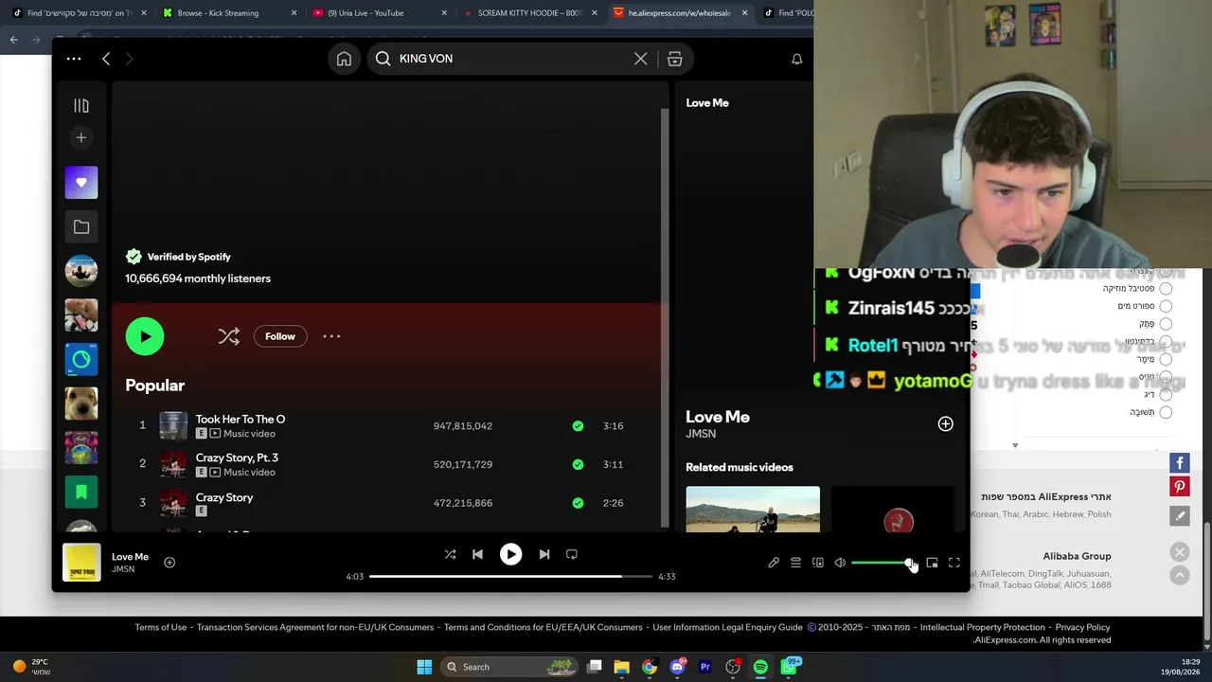Remove Took Her To The O from Liked Songs
The image size is (1212, 682).
click(x=578, y=426)
